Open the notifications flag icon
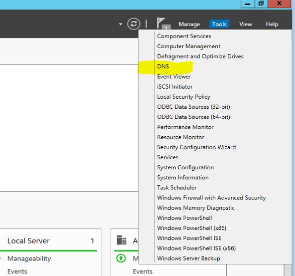The height and width of the screenshot is (276, 295). click(163, 24)
